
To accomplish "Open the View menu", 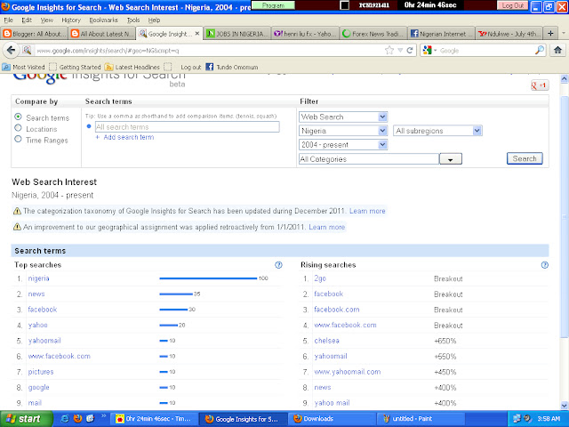I will 47,20.
